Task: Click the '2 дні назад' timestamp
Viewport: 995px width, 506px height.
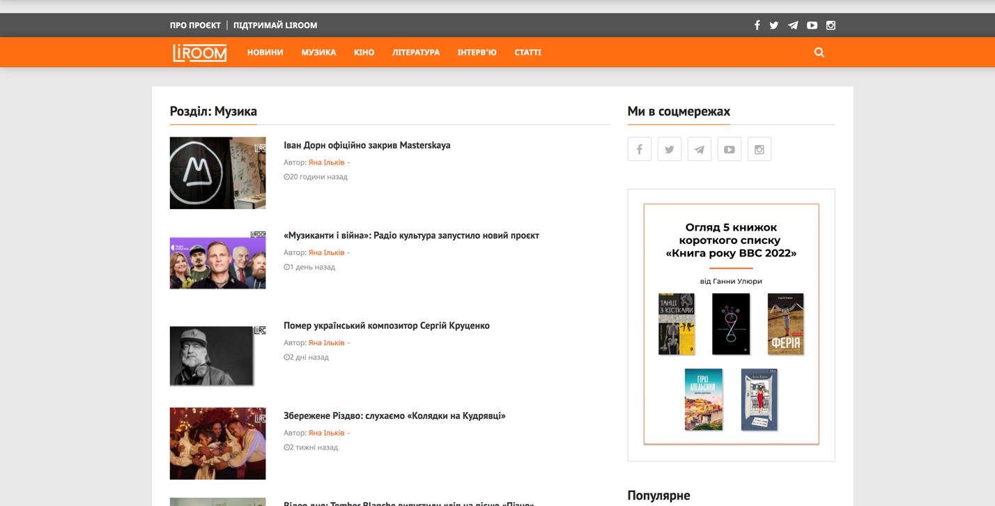Action: click(306, 358)
